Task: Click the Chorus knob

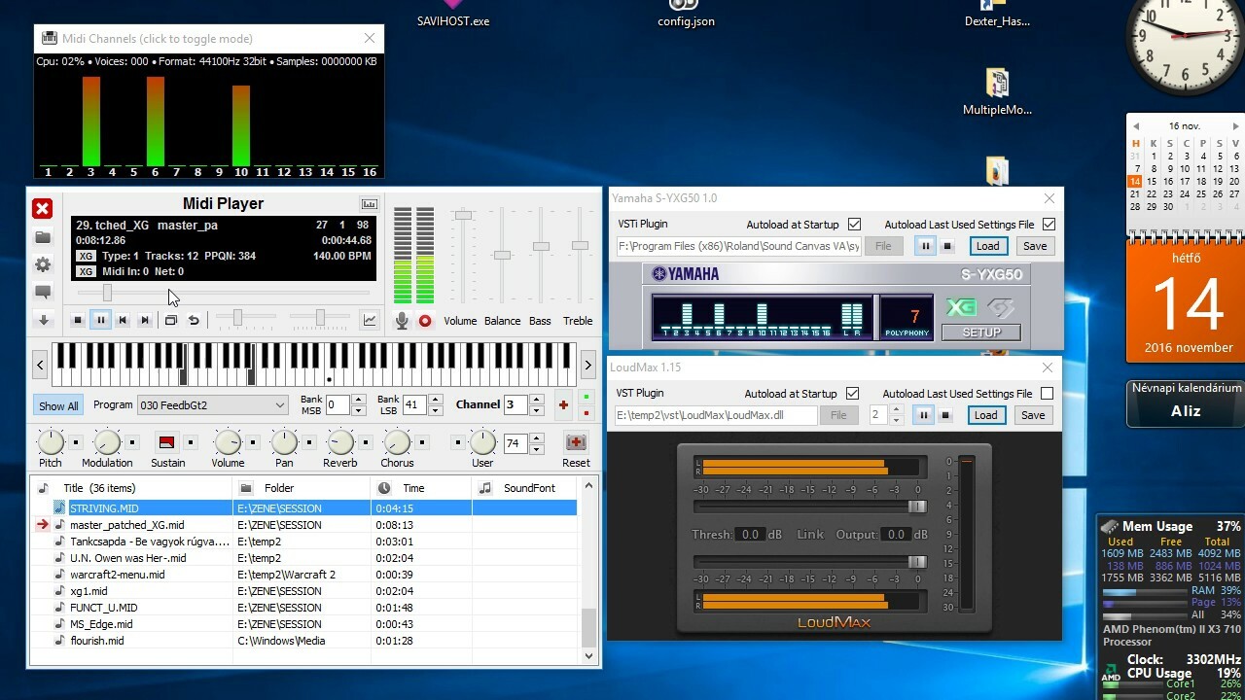Action: [x=397, y=442]
